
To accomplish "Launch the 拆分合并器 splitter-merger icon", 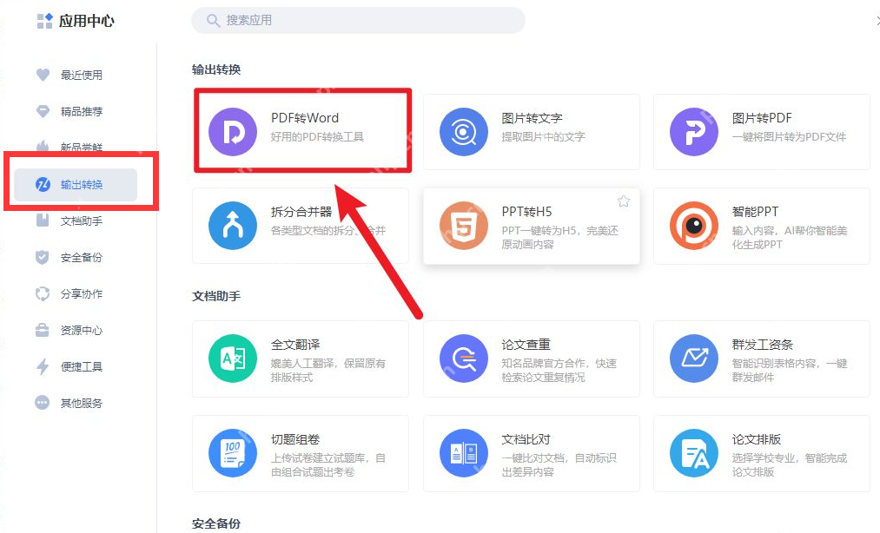I will (231, 226).
